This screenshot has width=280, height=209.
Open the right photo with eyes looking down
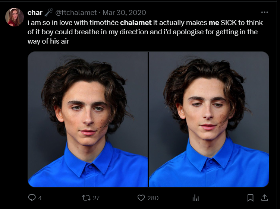tap(209, 119)
